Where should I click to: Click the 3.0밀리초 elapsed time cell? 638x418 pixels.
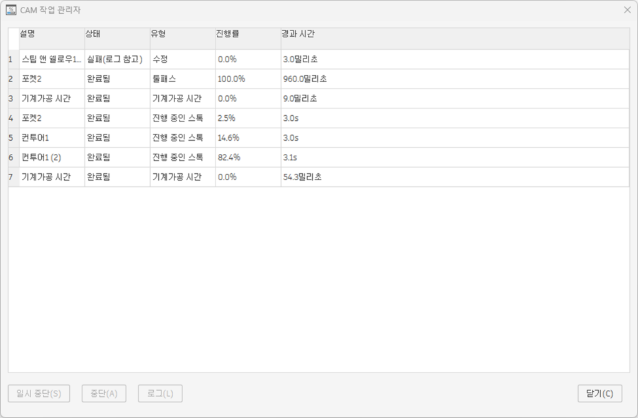pos(455,59)
